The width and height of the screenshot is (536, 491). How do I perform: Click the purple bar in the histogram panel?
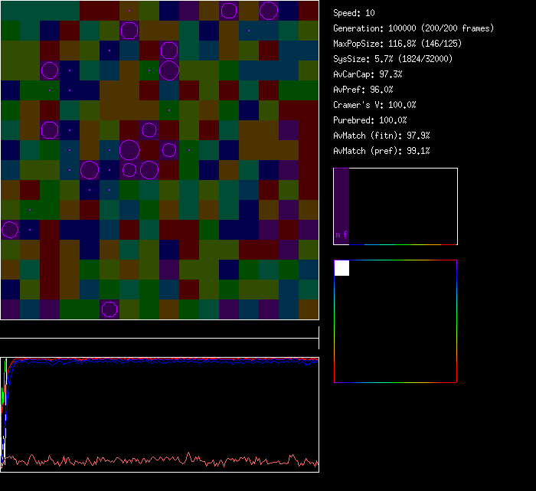(342, 199)
